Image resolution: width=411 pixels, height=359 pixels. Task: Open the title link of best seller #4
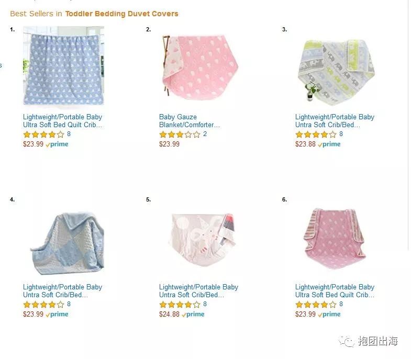coord(62,291)
